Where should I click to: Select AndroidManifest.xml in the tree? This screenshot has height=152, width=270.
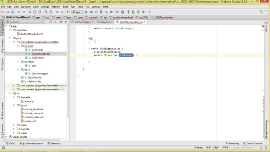pos(32,34)
